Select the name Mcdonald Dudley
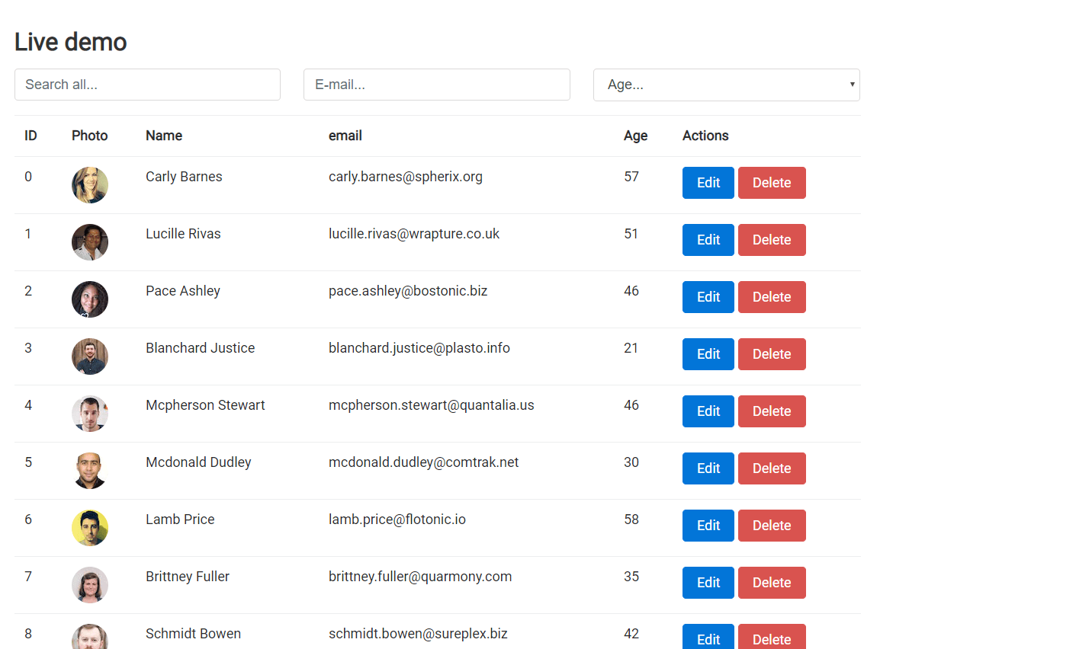This screenshot has width=1076, height=649. click(198, 462)
